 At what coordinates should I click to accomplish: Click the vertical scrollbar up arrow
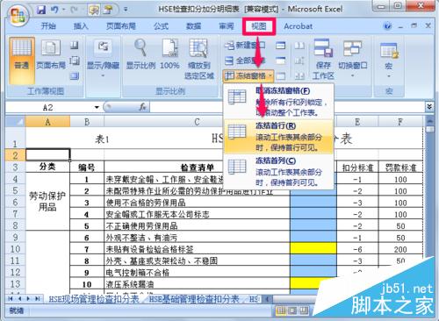coord(429,120)
